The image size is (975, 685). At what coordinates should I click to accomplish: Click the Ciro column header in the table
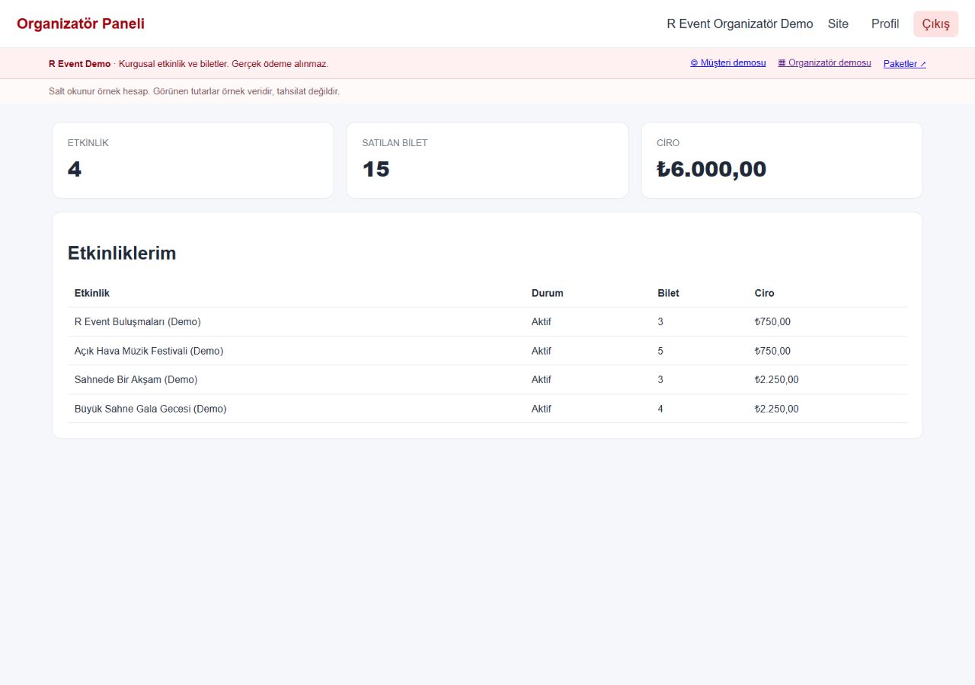764,293
